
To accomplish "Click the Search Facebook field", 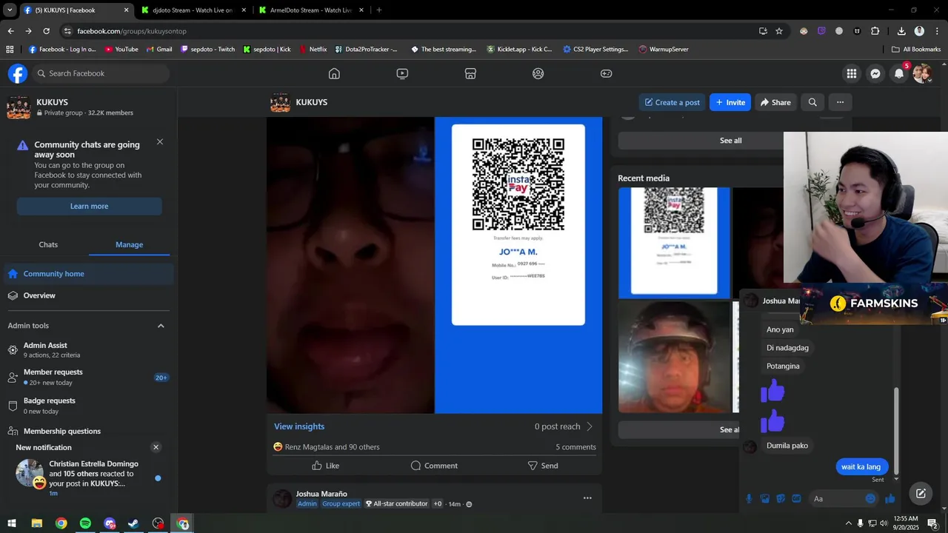I will pyautogui.click(x=101, y=73).
